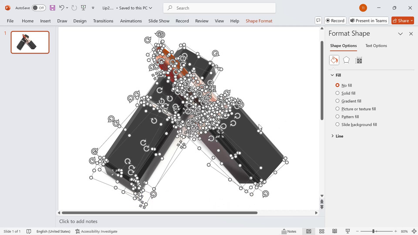Switch to Normal view icon
The height and width of the screenshot is (235, 418).
pos(308,231)
